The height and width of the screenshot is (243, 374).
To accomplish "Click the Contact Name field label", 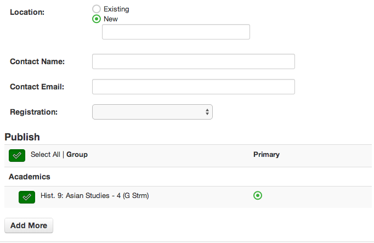I will point(37,61).
